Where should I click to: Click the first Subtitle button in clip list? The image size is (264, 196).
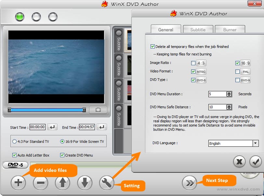pos(119,40)
